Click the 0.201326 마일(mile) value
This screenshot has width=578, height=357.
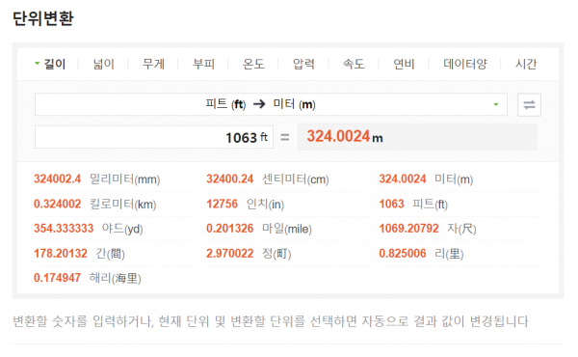point(259,229)
